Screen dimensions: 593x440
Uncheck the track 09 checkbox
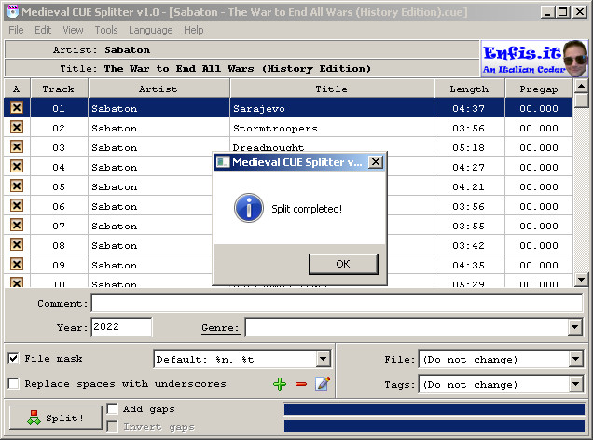point(16,264)
